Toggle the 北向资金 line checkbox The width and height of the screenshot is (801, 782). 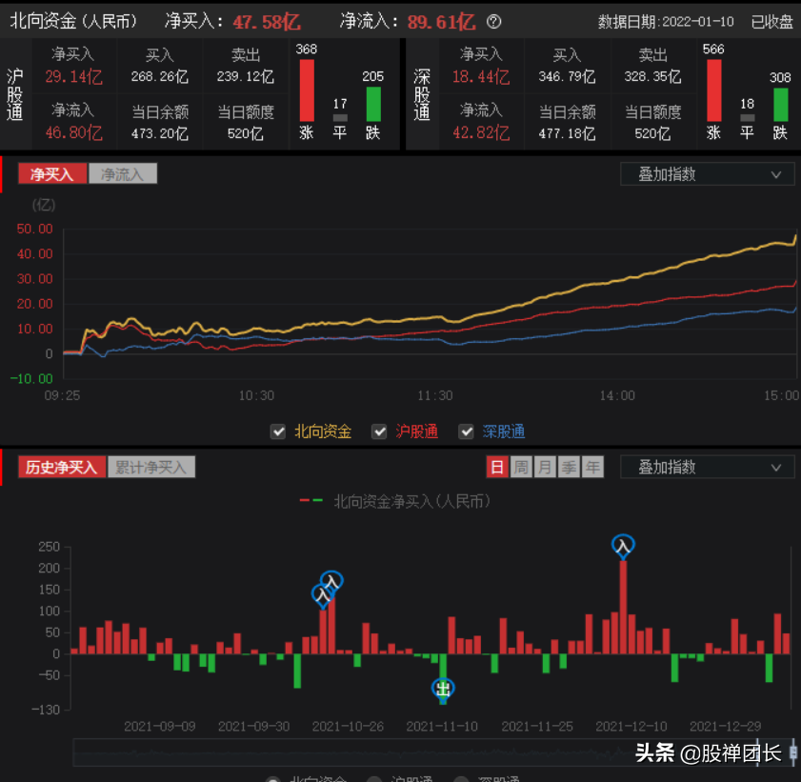278,431
